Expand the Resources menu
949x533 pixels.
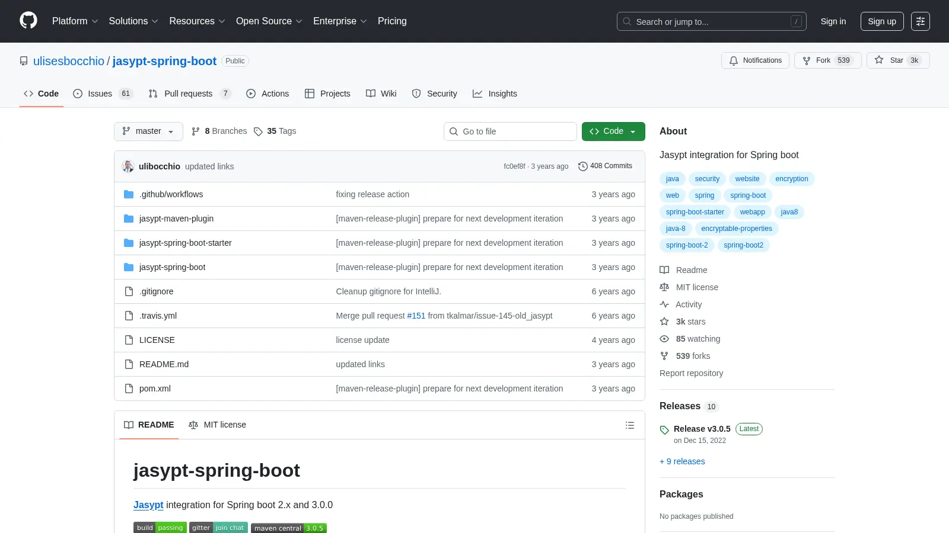pyautogui.click(x=197, y=21)
